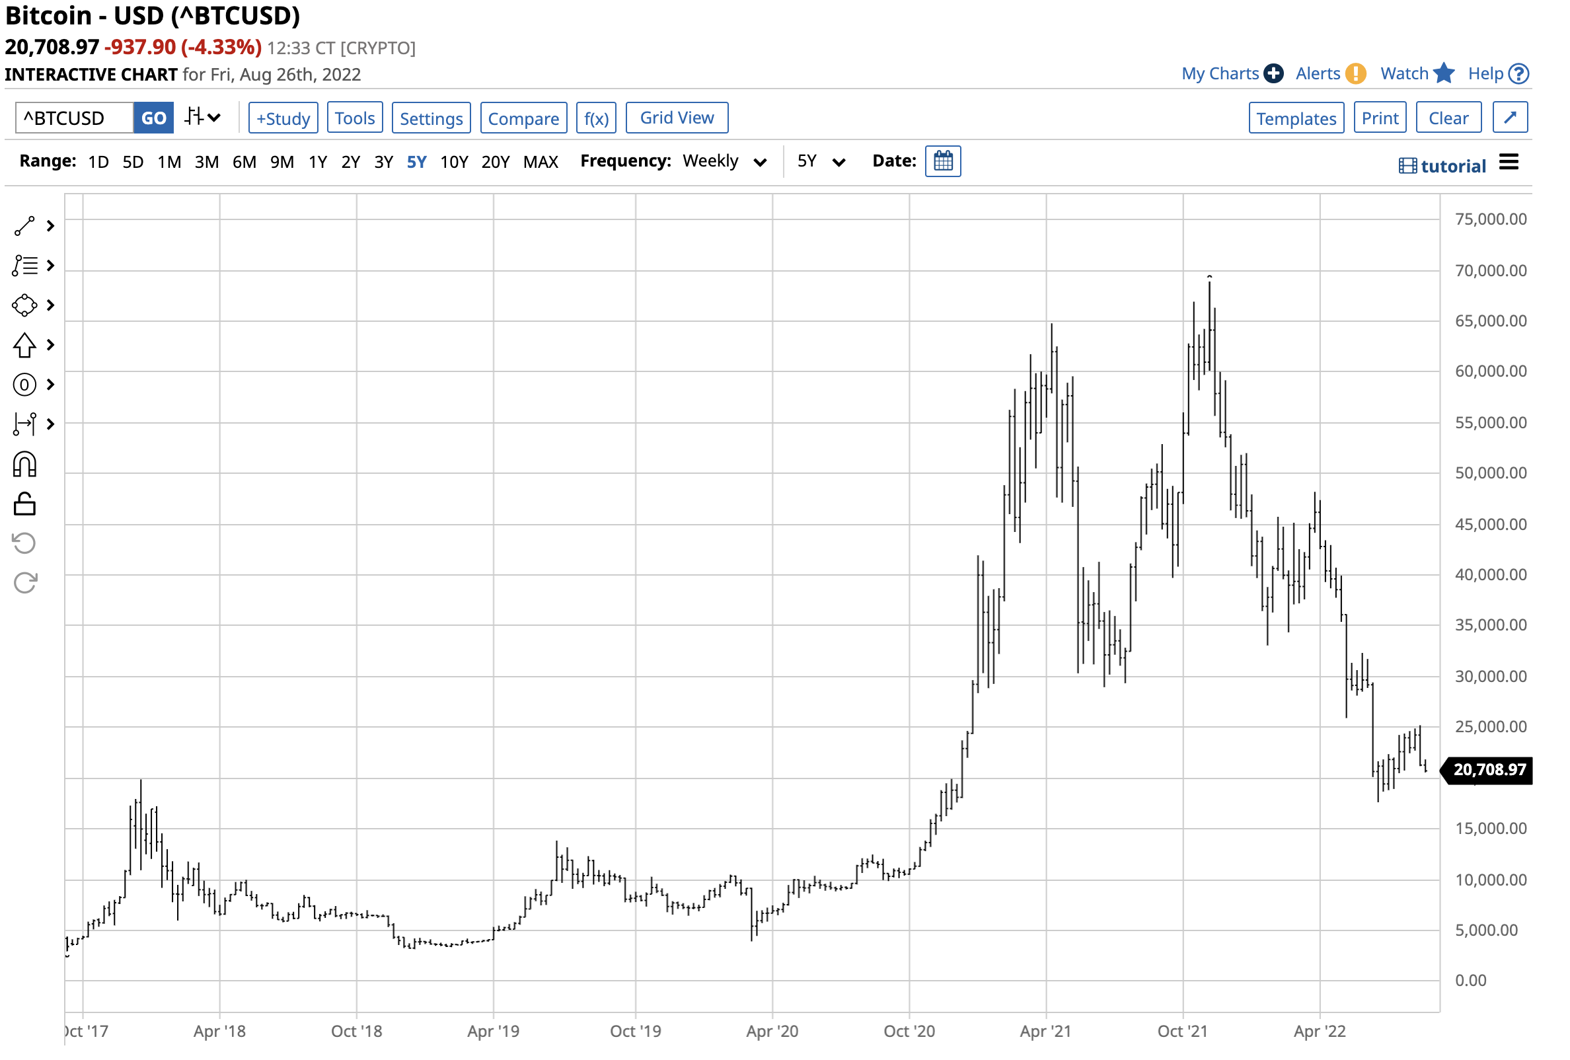Print the chart

[1381, 118]
